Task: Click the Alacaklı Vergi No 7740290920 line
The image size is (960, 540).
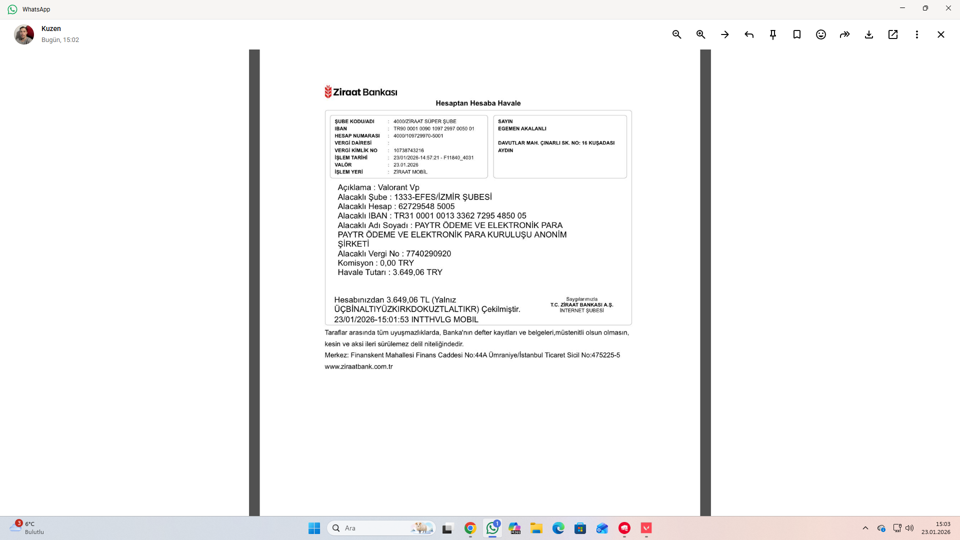Action: click(x=394, y=254)
